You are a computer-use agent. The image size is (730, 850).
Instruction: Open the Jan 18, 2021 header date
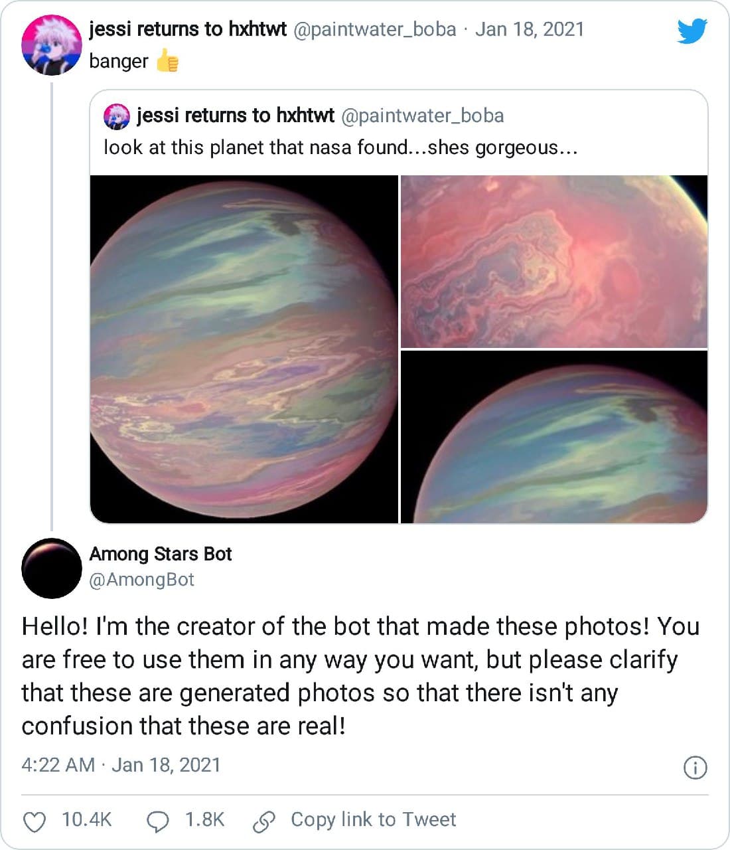[529, 30]
